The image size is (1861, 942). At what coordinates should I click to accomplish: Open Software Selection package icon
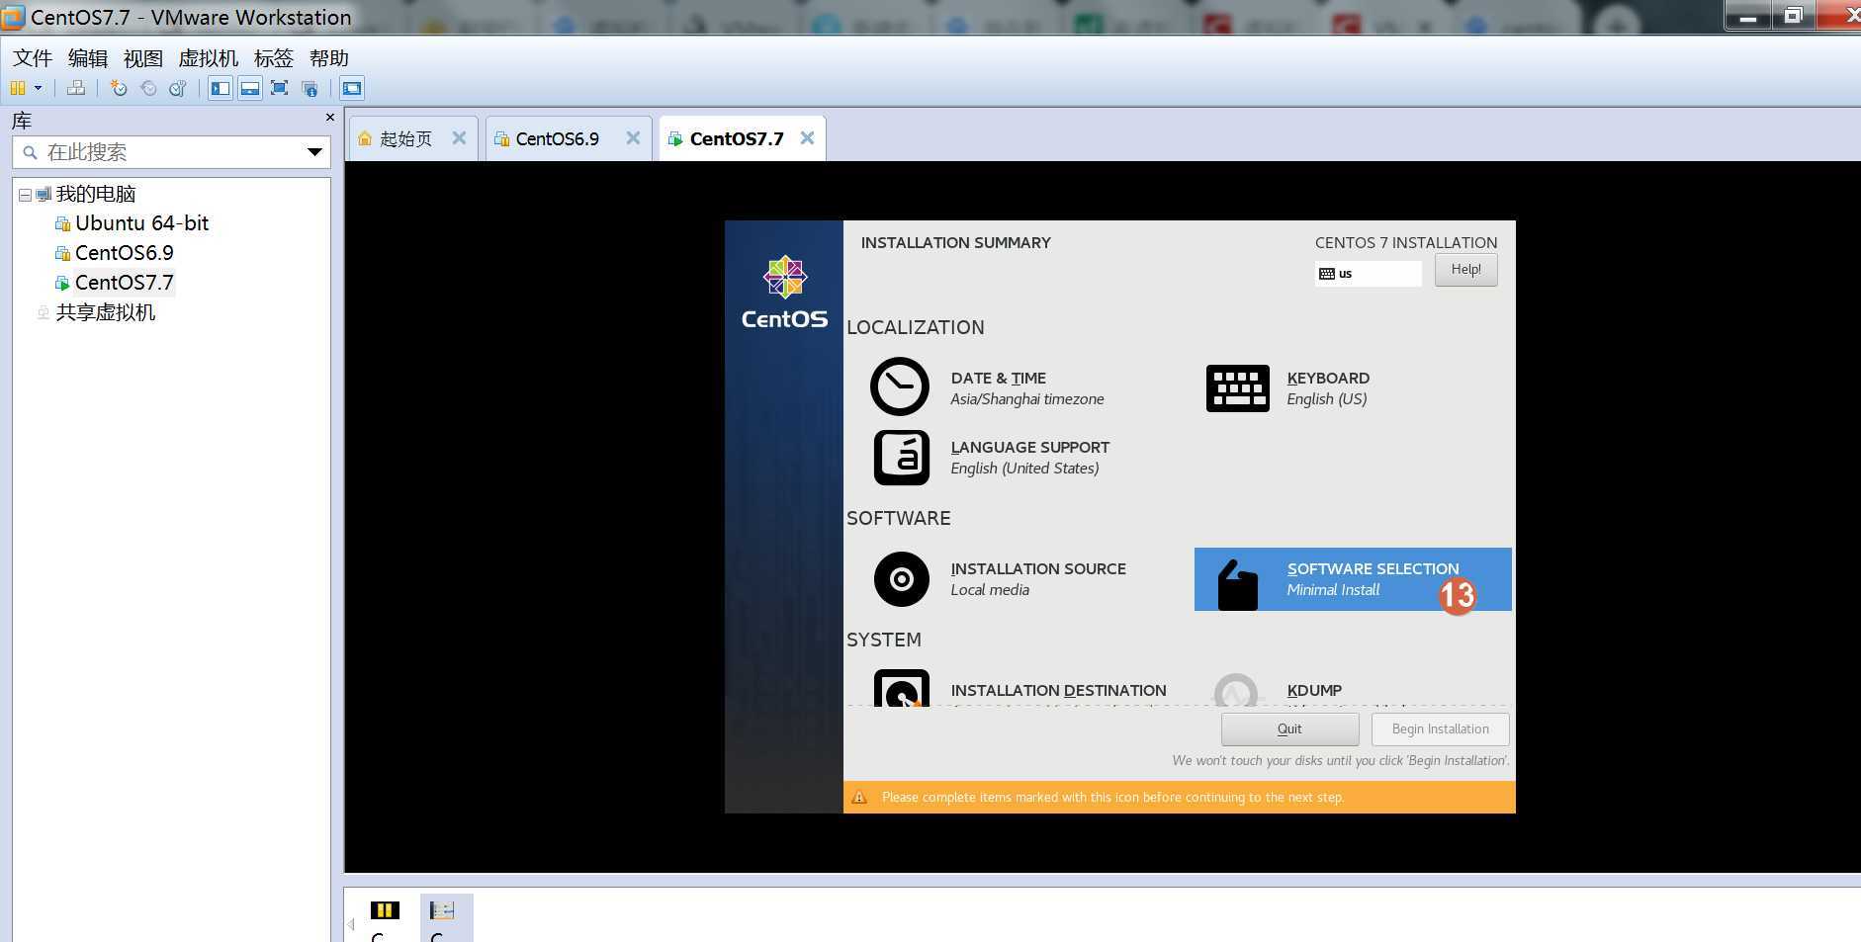[x=1238, y=585]
